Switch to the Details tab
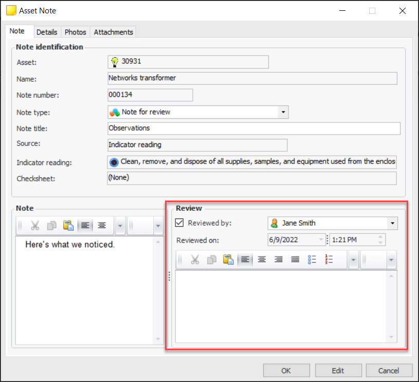Screen dimensions: 419x382 tap(47, 32)
